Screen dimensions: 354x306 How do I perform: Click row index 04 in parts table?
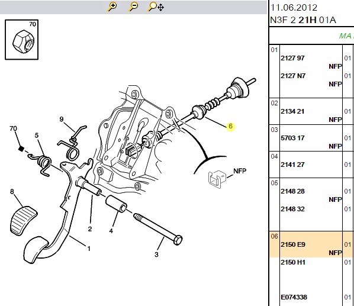pos(274,156)
